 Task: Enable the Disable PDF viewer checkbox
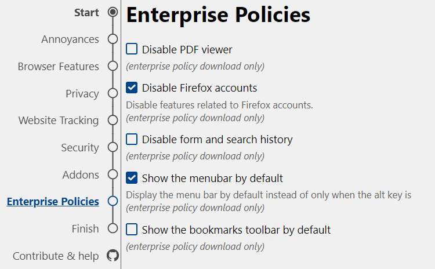coord(132,49)
